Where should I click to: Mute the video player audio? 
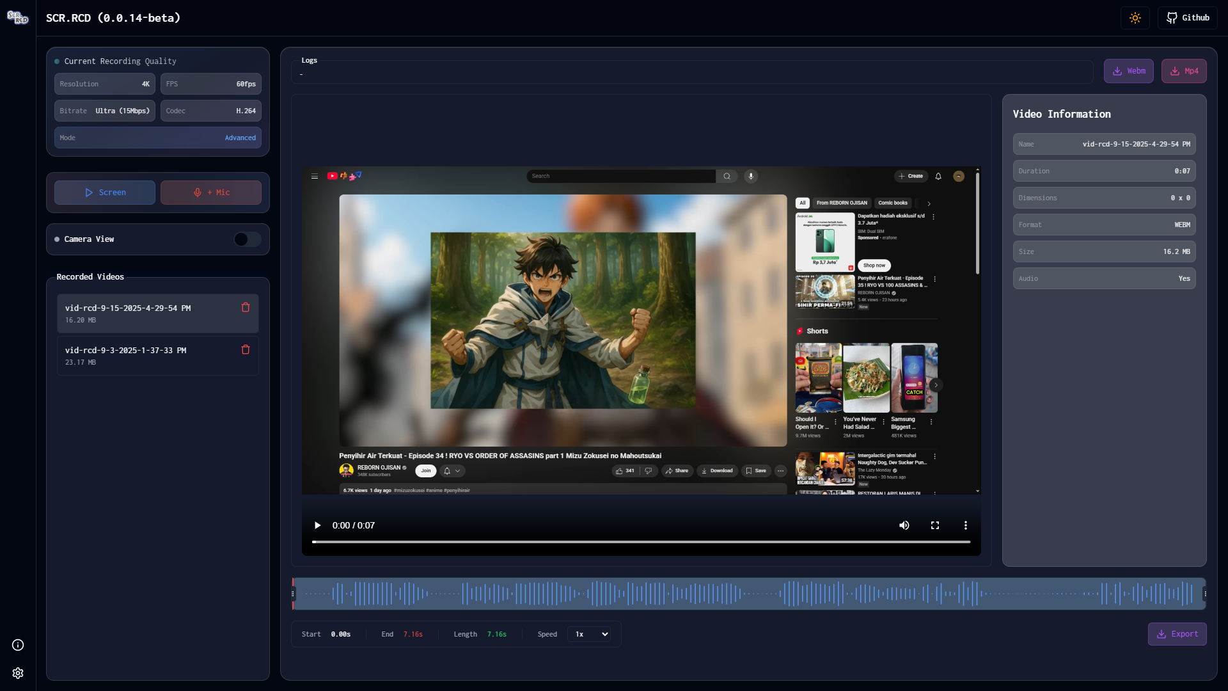coord(904,525)
